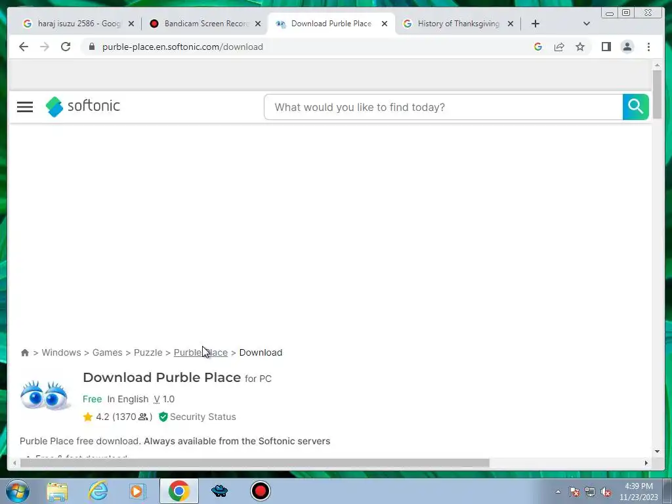Screen dimensions: 672x504
Task: Click the browser forward arrow
Action: pos(45,47)
